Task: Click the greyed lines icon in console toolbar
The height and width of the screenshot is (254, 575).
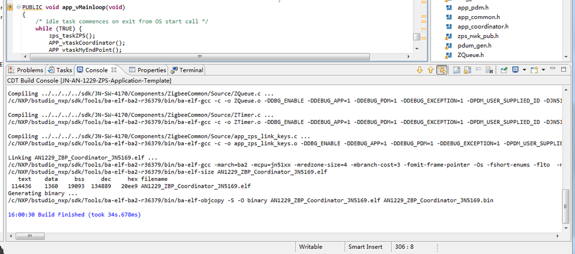Action: pos(478,70)
